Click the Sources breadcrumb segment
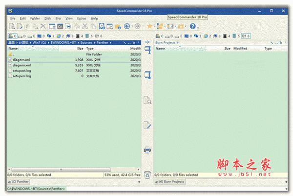 click(86, 43)
